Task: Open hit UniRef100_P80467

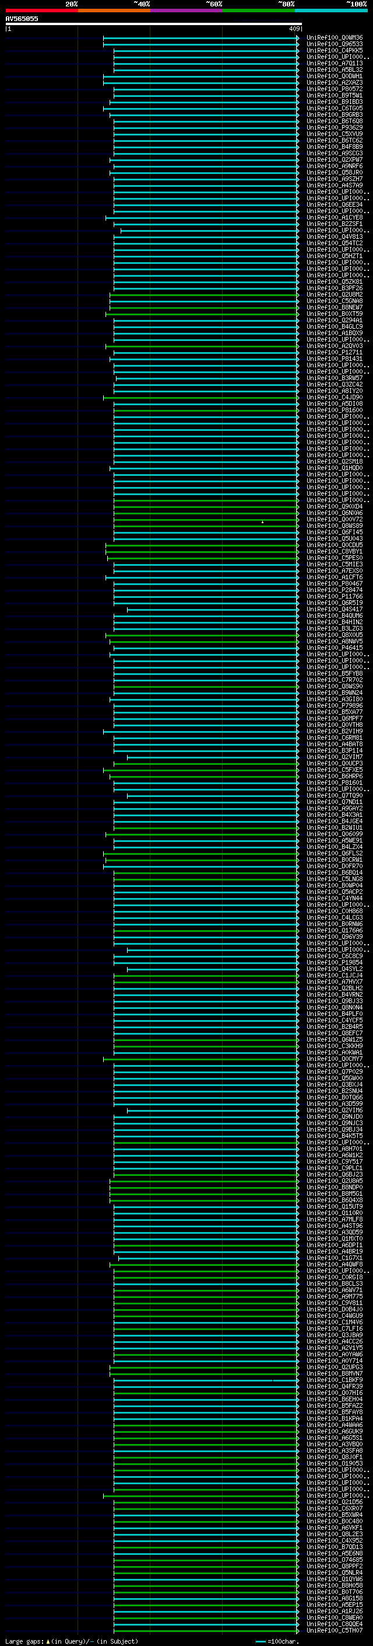Action: (335, 583)
